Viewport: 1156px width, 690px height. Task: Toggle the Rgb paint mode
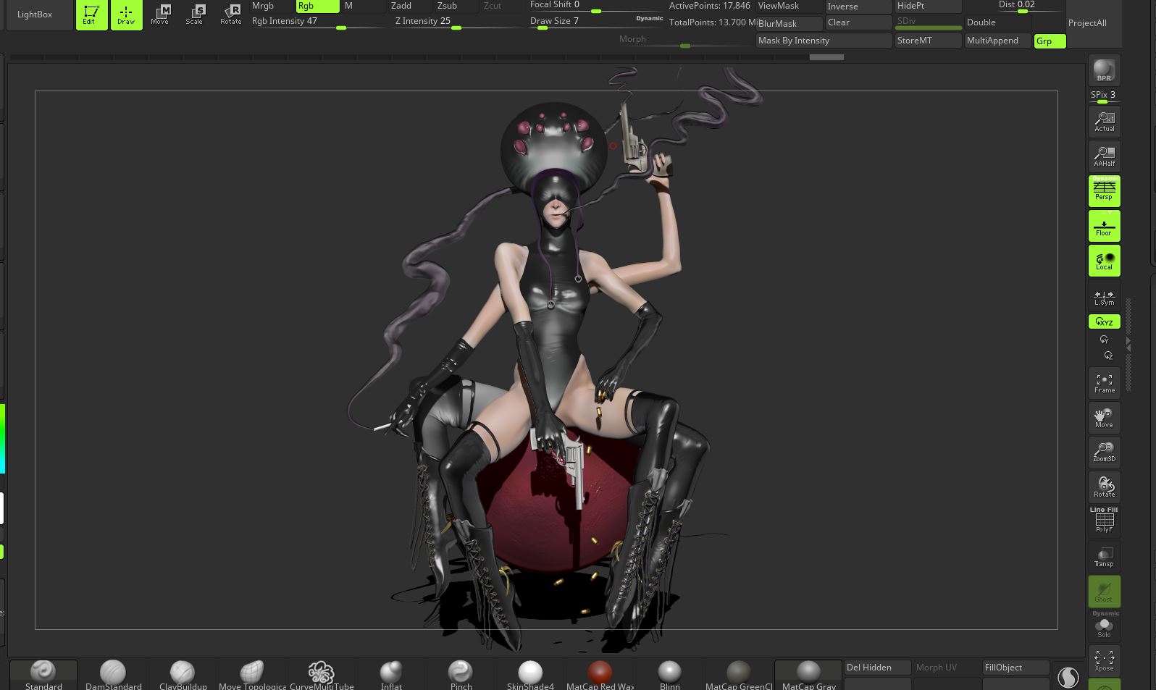point(318,6)
